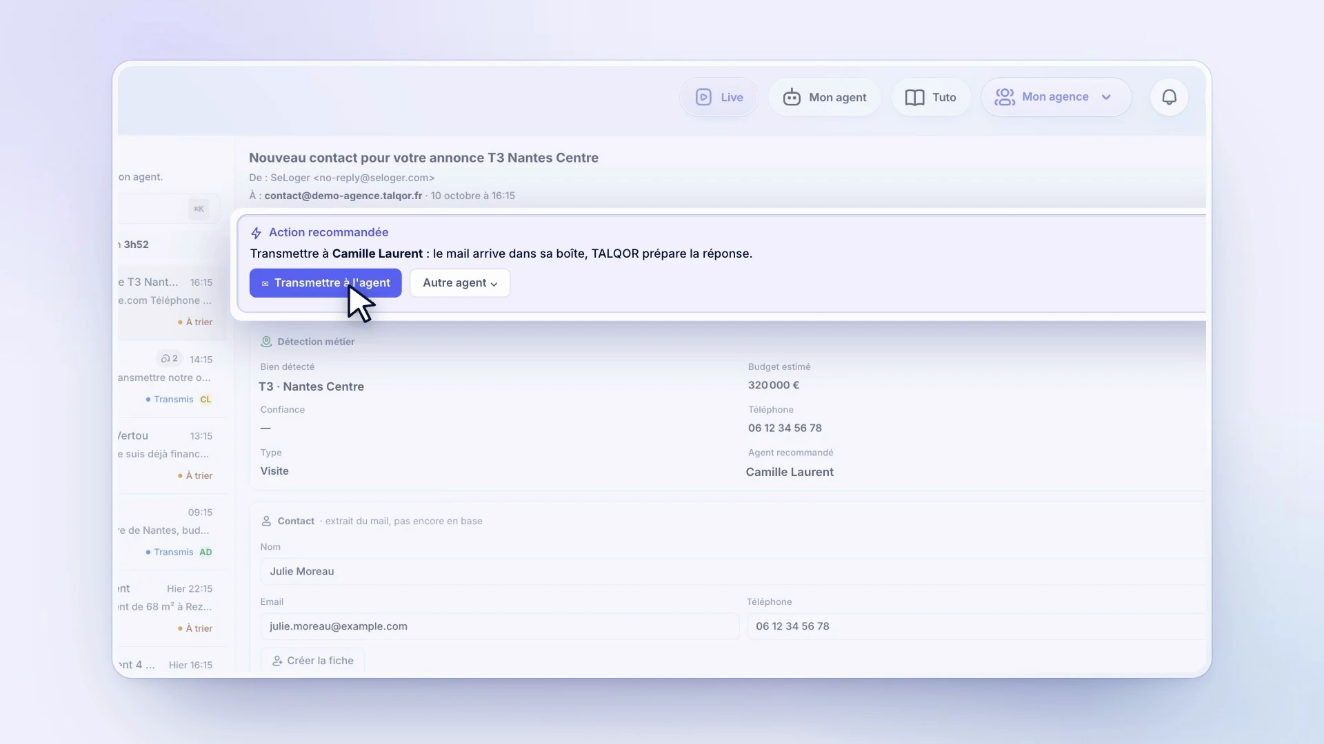1324x744 pixels.
Task: Click the AD agent badge
Action: click(x=205, y=552)
